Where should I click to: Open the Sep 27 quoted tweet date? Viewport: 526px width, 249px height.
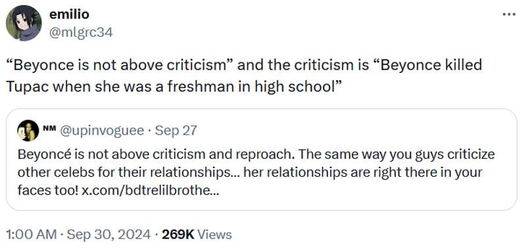pos(176,130)
